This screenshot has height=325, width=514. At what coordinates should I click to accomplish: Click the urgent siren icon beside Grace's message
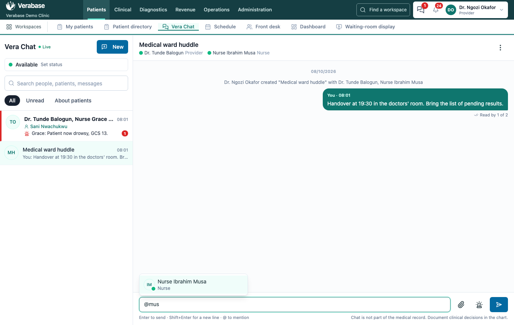pyautogui.click(x=27, y=133)
